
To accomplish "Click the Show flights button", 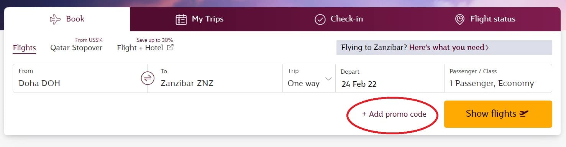I will [498, 114].
